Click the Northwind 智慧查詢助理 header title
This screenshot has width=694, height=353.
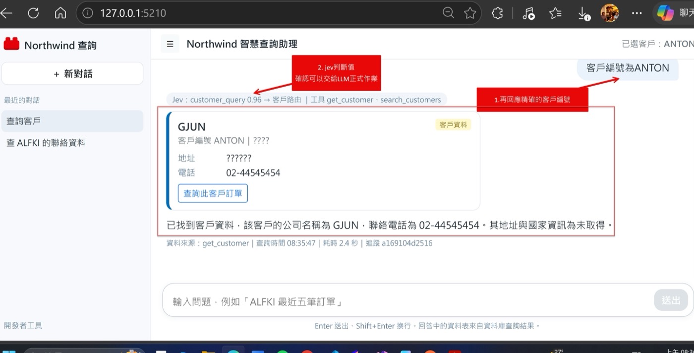(242, 44)
